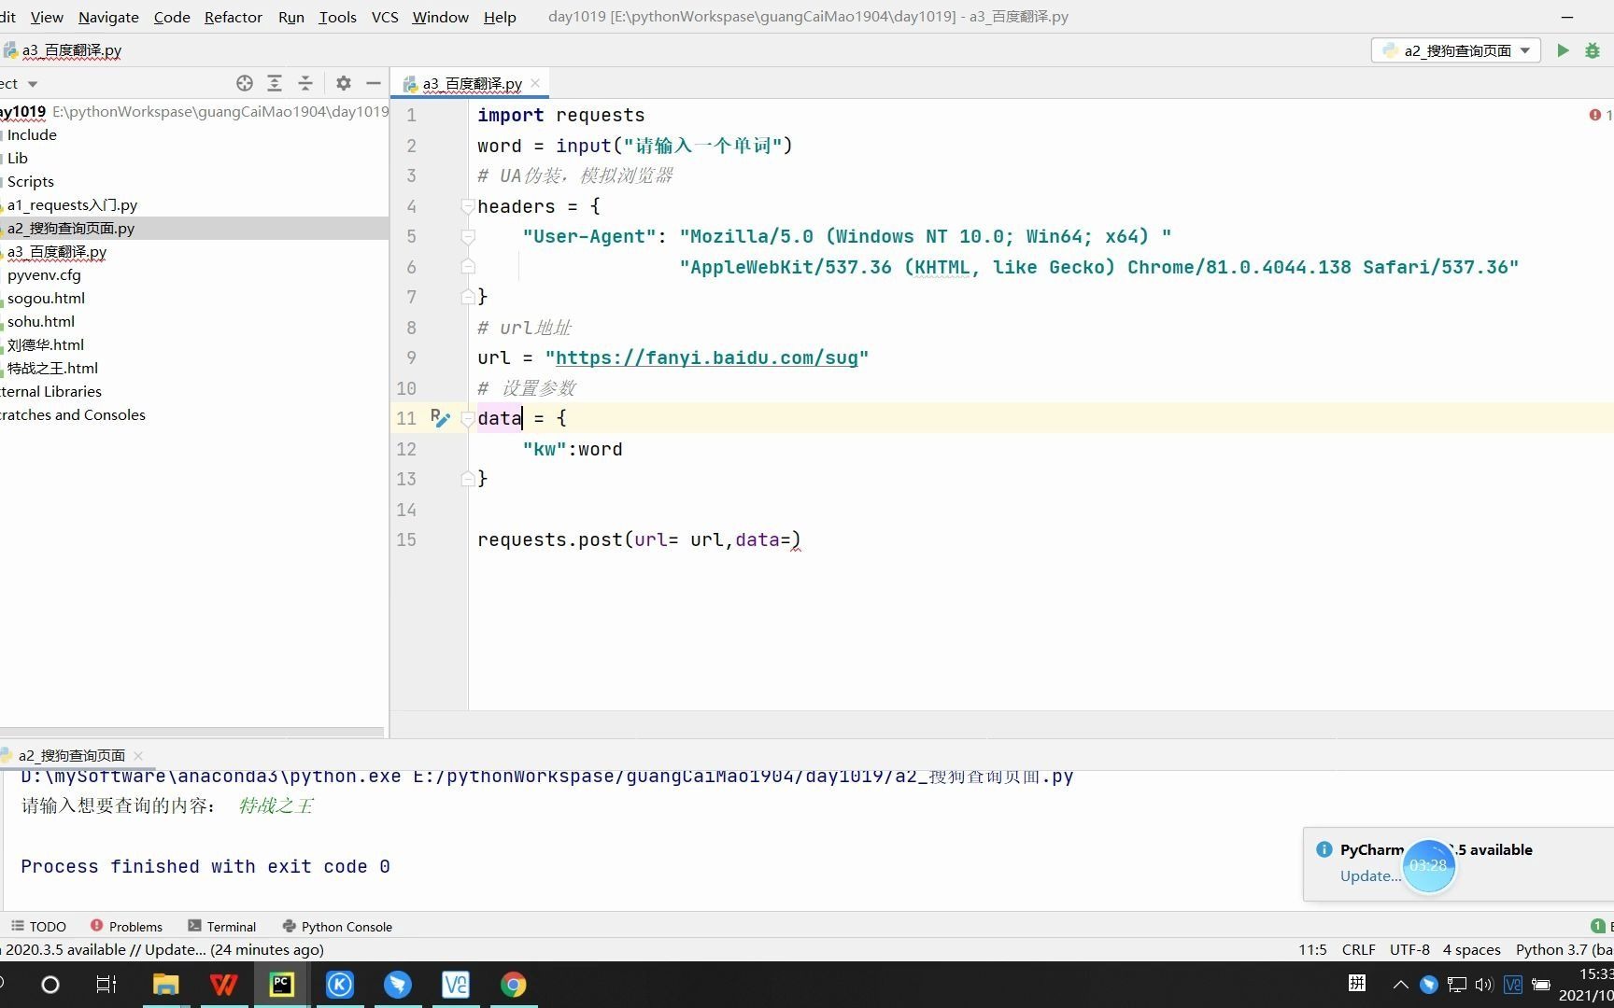Switch to PyCharm on the taskbar
Image resolution: width=1614 pixels, height=1008 pixels.
click(281, 985)
